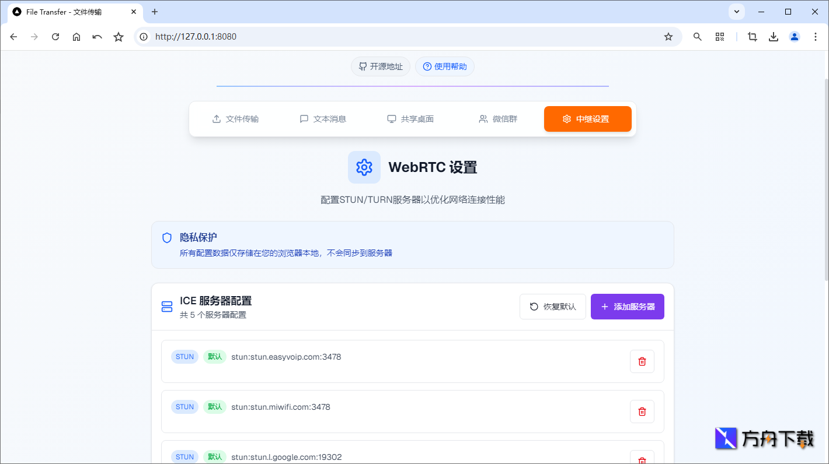Switch to the 文本消息 tab
The image size is (829, 464).
tap(323, 118)
